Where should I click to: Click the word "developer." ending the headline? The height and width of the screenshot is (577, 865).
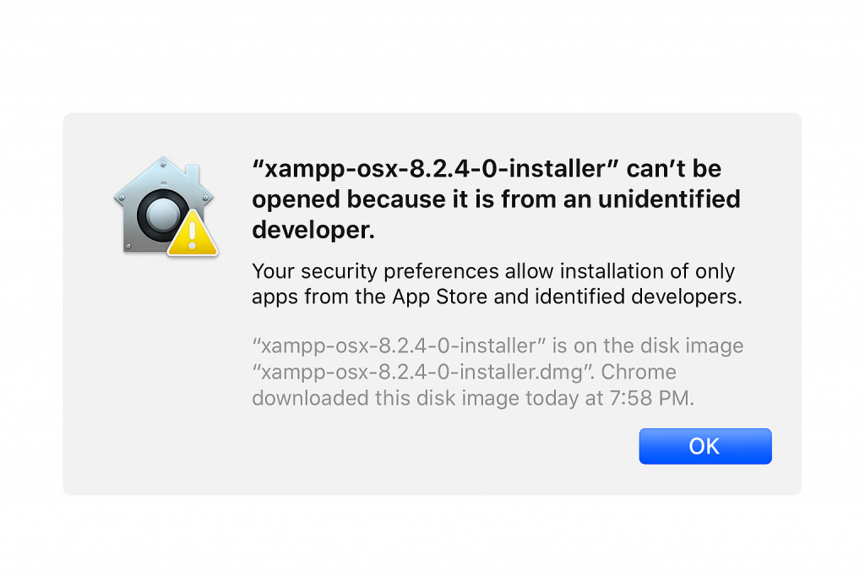(x=313, y=229)
